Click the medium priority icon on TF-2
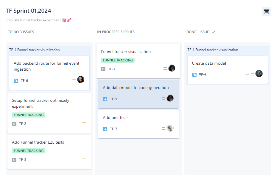The width and height of the screenshot is (276, 181). coord(84,123)
